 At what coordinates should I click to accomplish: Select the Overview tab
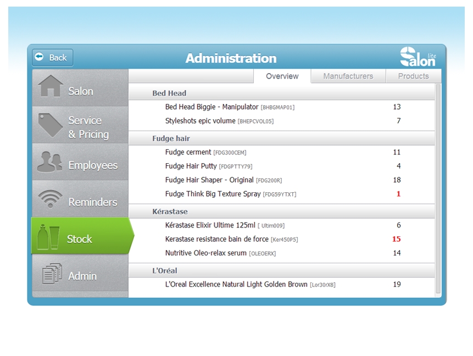click(x=282, y=76)
